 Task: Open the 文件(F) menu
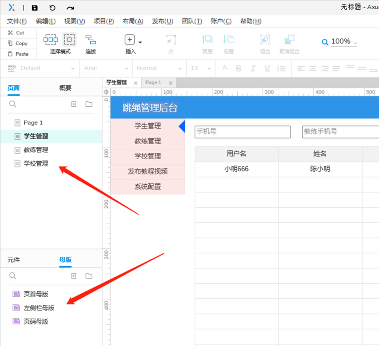pos(17,21)
